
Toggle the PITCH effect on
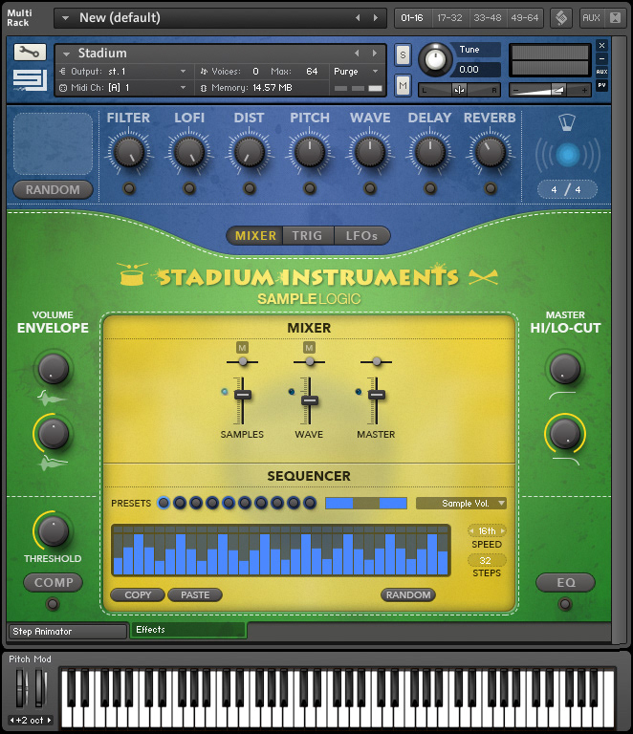tap(310, 188)
